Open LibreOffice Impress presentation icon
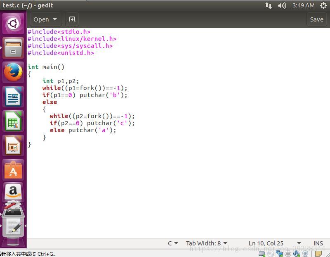The width and height of the screenshot is (330, 257). (x=13, y=145)
